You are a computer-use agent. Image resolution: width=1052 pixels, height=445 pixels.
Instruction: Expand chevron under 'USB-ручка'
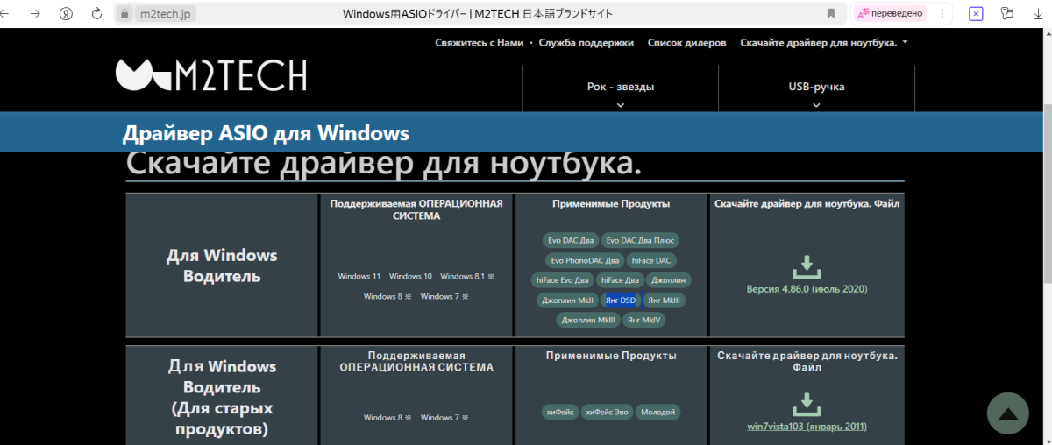coord(816,105)
